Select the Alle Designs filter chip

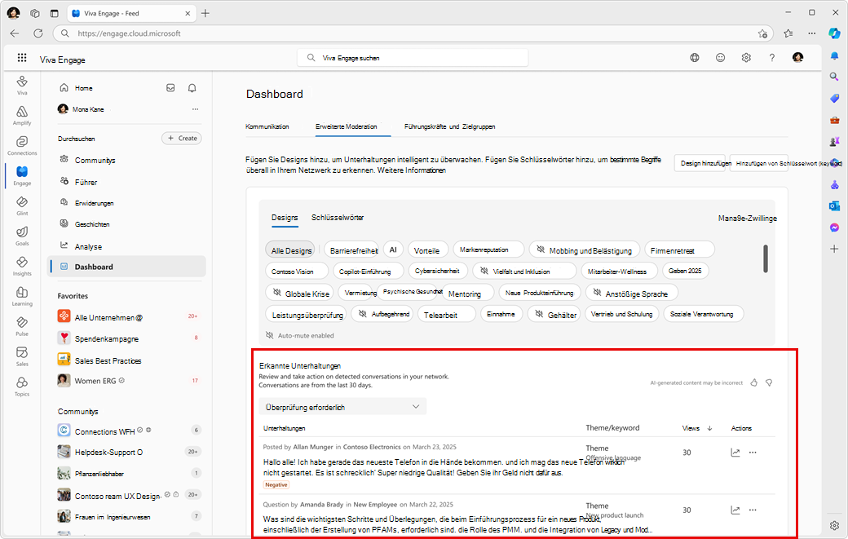(x=290, y=250)
